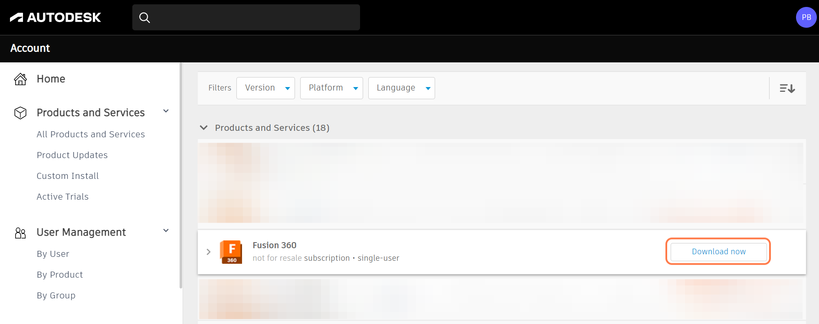Open the PB user profile avatar
Viewport: 819px width, 324px height.
pos(806,17)
